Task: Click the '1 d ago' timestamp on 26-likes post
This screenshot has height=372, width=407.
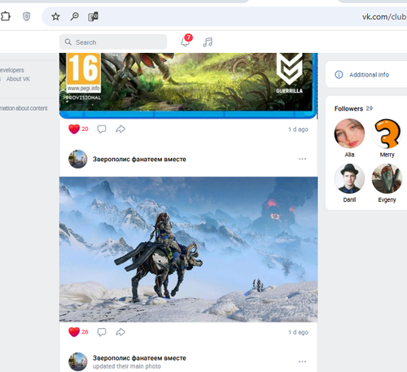Action: point(298,332)
